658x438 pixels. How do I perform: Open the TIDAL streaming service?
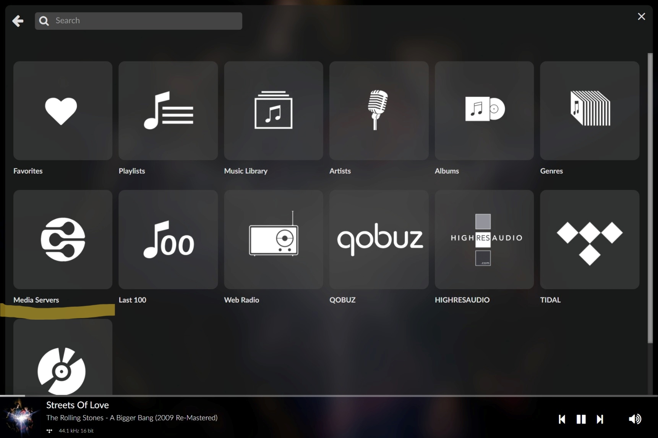(589, 239)
